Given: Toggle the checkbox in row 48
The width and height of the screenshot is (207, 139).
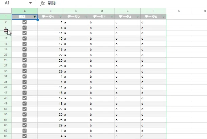Looking at the screenshot, I should pyautogui.click(x=24, y=98).
